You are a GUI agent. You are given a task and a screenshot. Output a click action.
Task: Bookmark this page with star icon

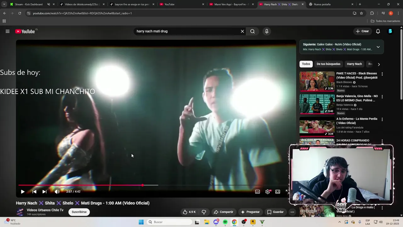[x=361, y=13]
